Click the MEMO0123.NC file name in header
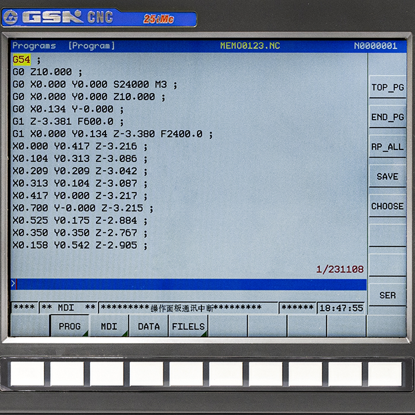 click(250, 46)
